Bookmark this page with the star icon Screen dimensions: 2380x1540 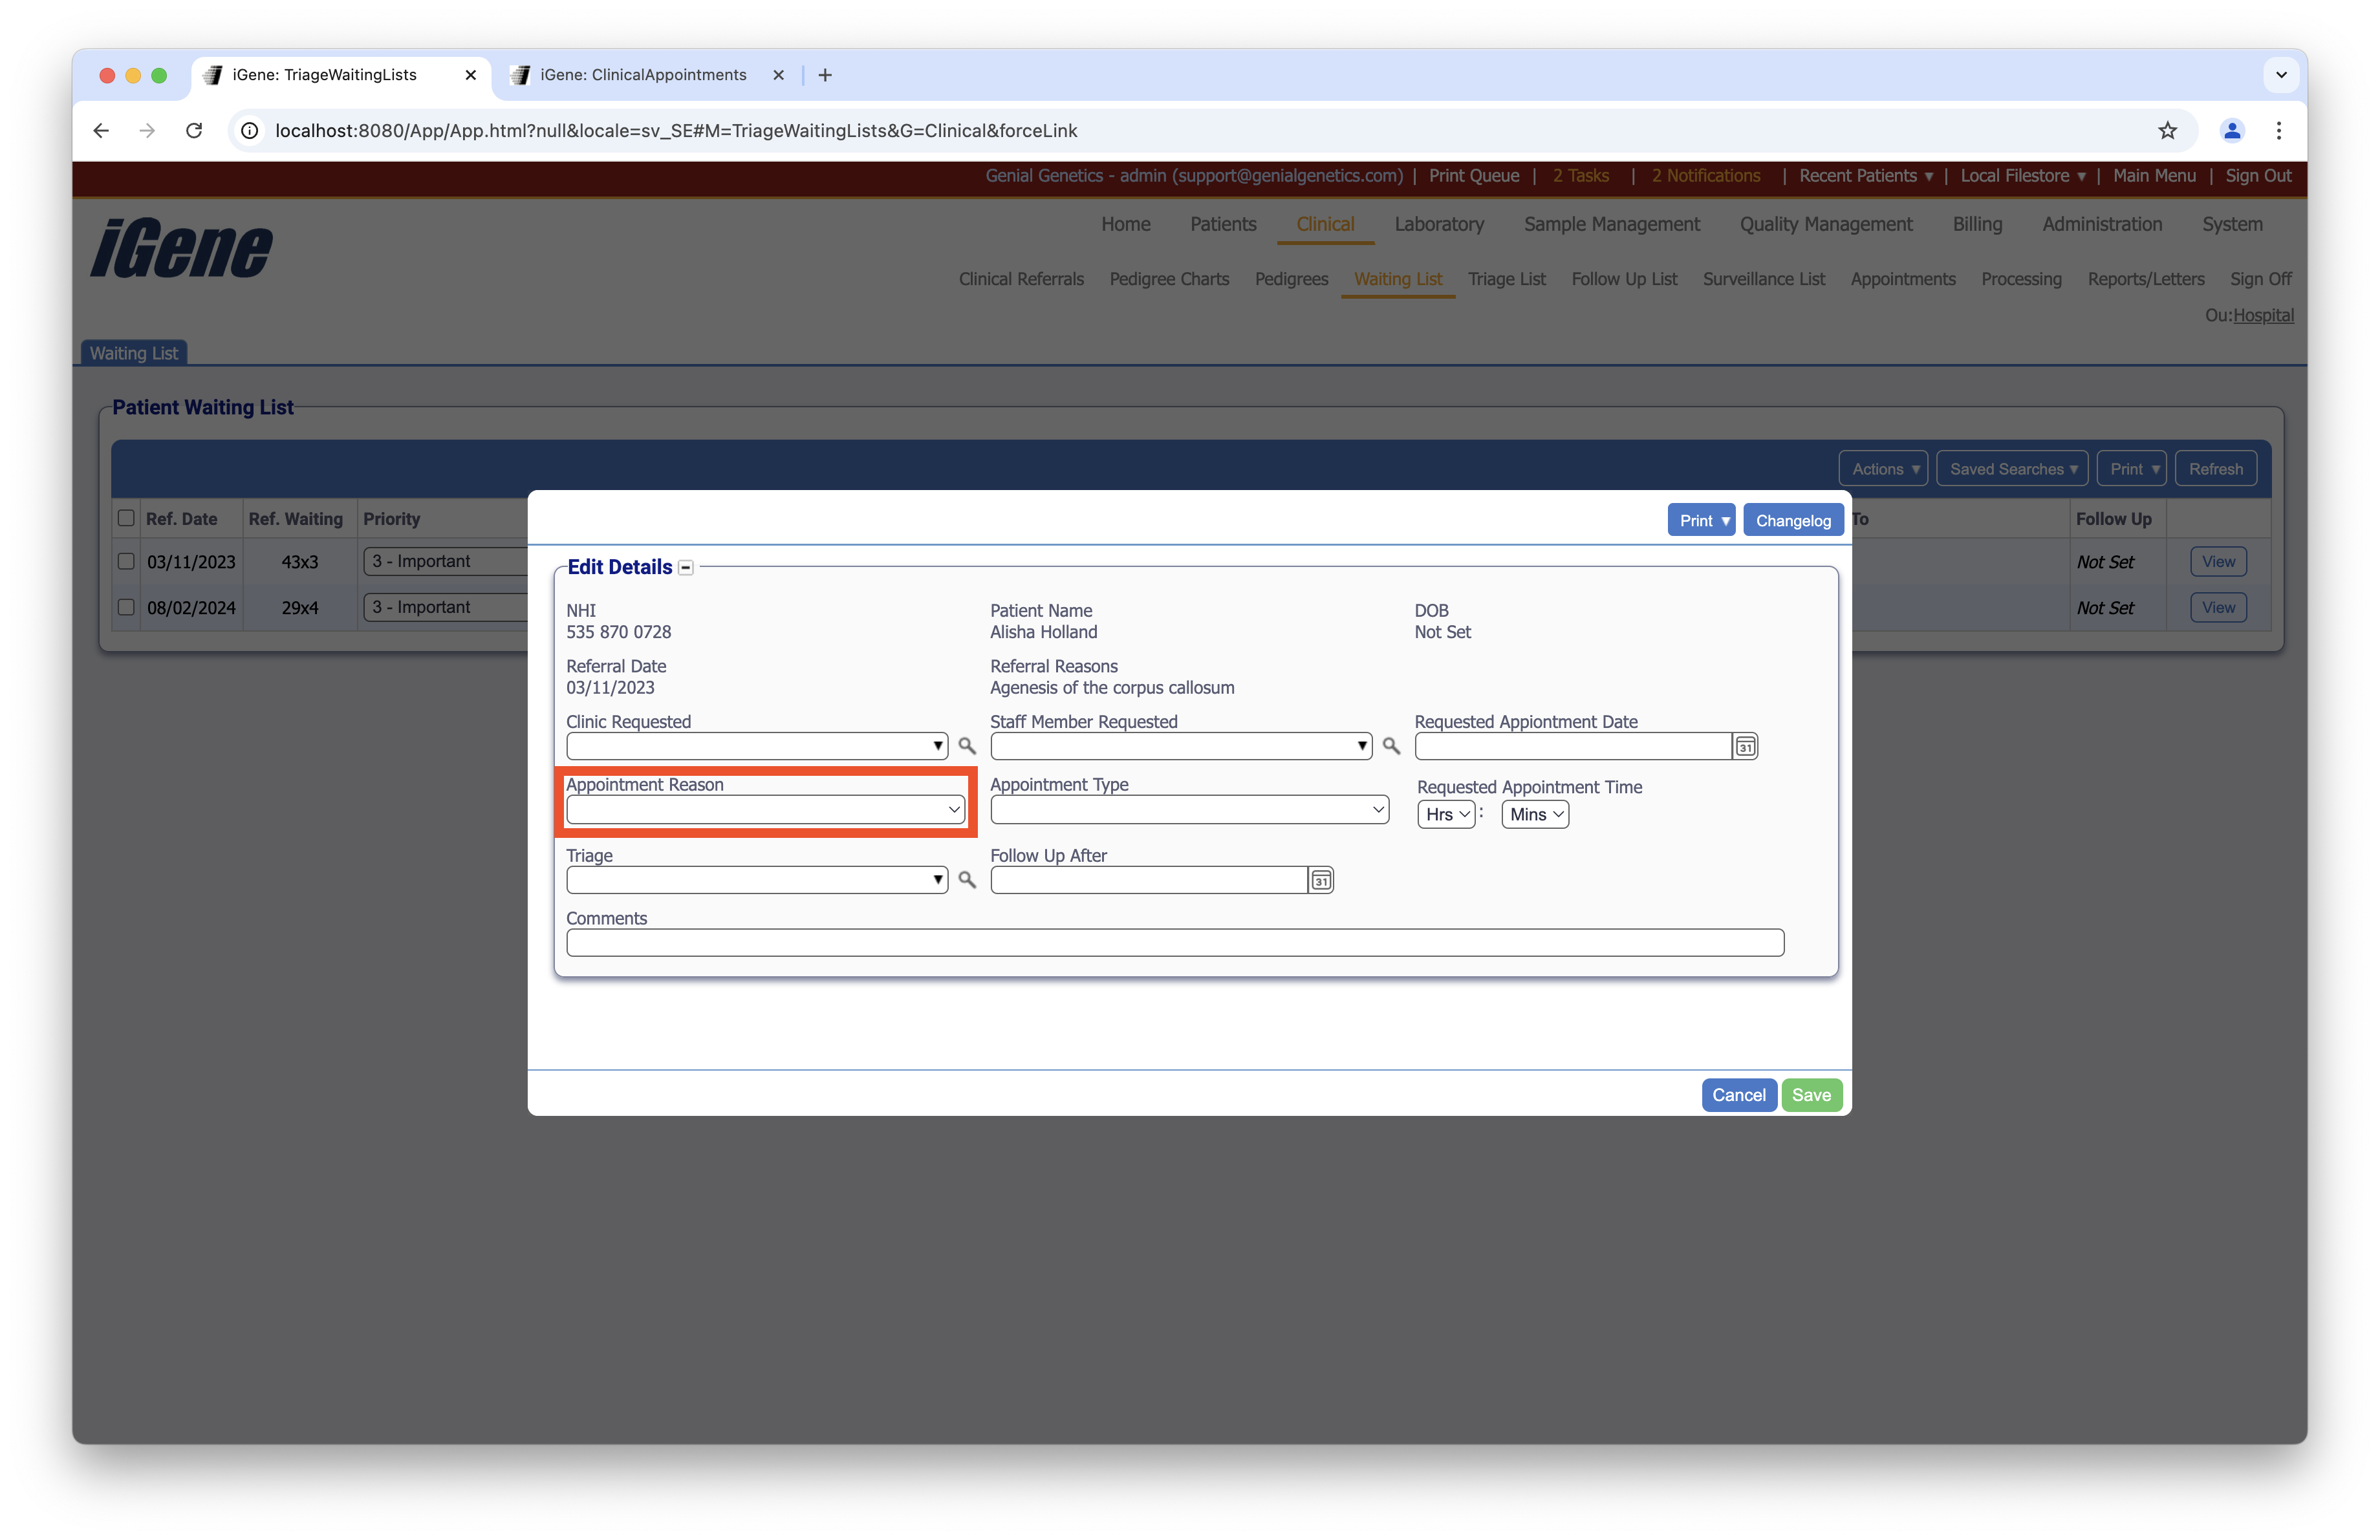pos(2166,131)
